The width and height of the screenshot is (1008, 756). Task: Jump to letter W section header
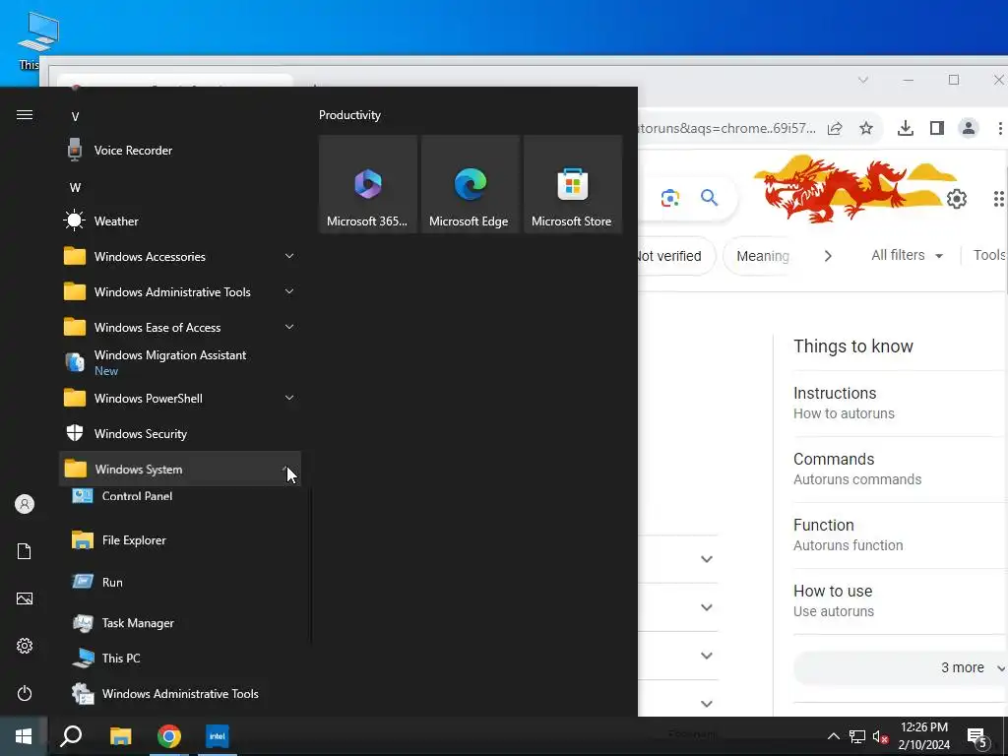(x=75, y=188)
